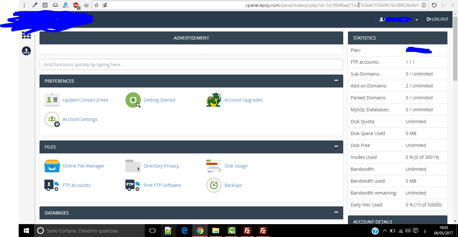
Task: Open Task View from the taskbar
Action: click(152, 231)
